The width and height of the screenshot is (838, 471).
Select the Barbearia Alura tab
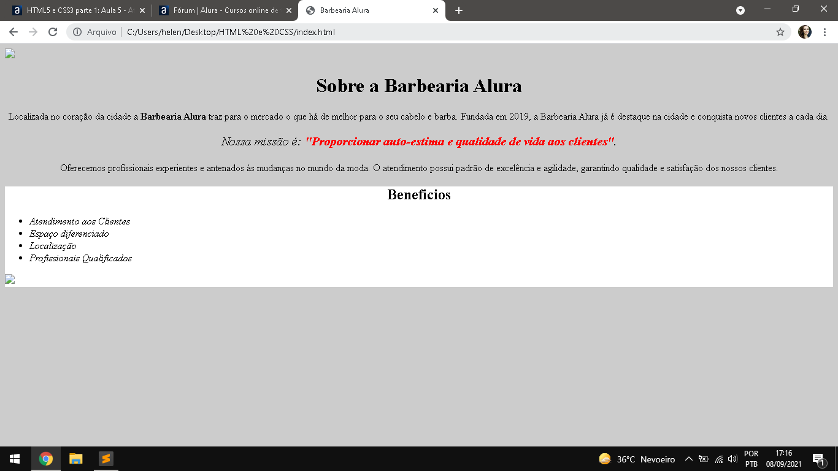371,10
